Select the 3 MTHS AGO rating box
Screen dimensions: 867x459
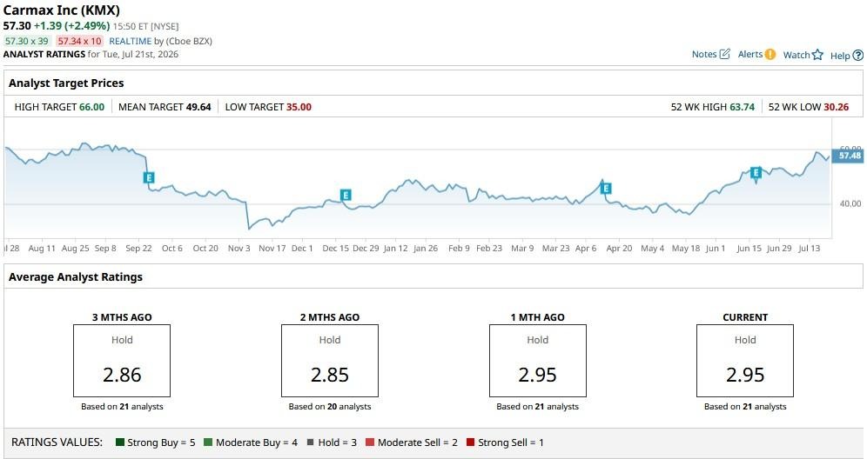pyautogui.click(x=122, y=361)
